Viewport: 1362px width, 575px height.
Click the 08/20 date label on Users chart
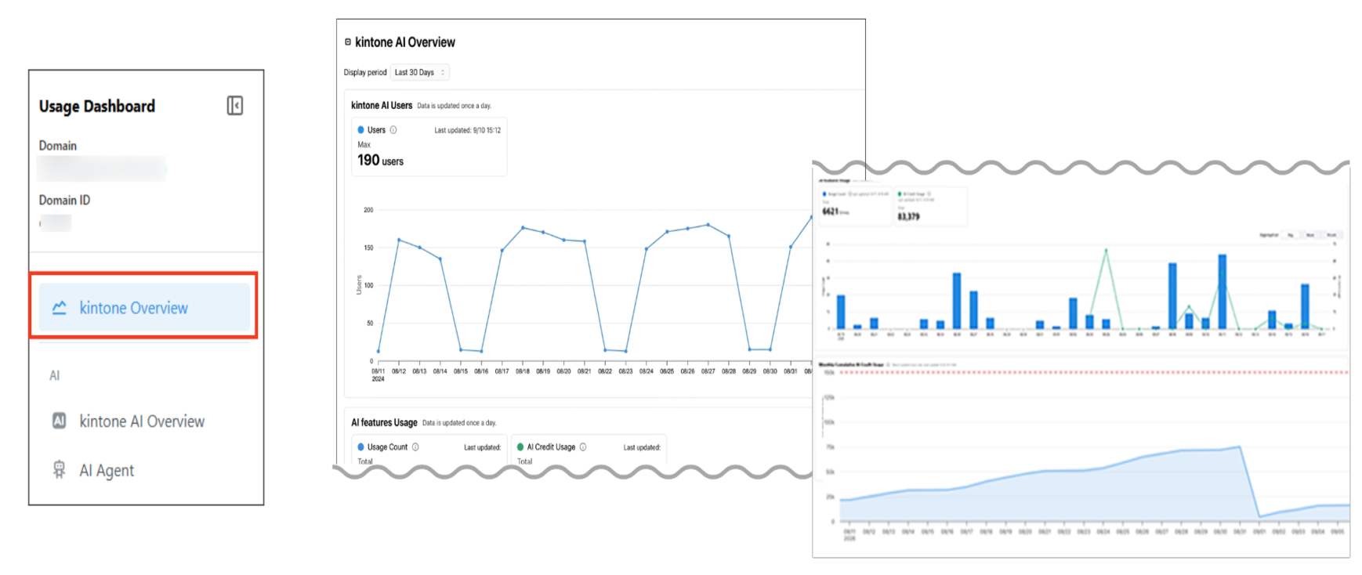point(563,371)
